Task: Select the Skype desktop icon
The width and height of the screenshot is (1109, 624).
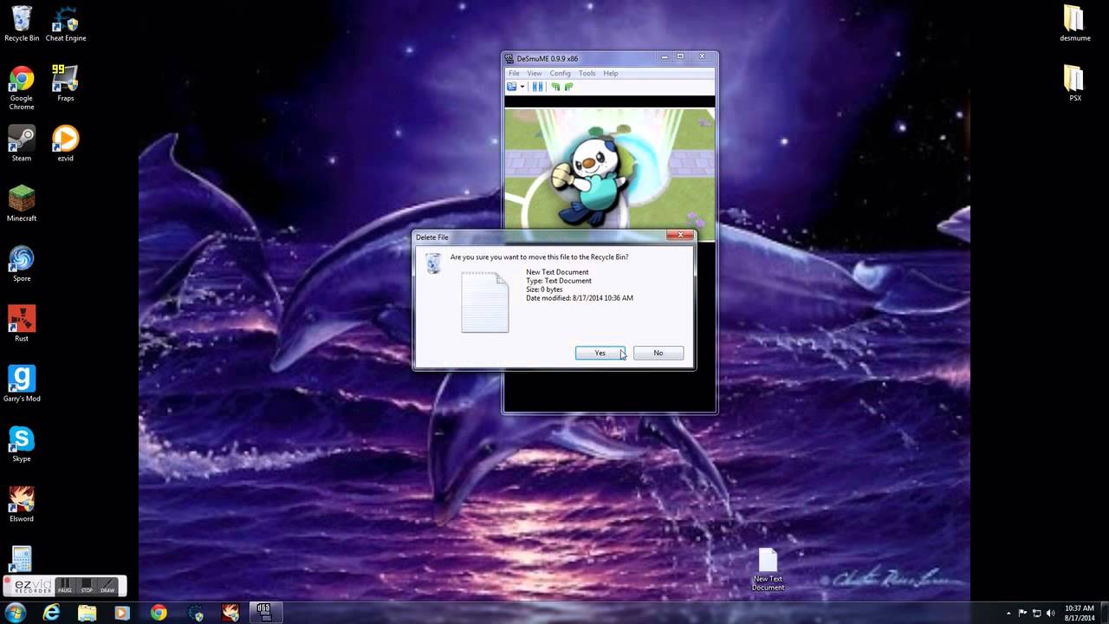Action: coord(22,444)
